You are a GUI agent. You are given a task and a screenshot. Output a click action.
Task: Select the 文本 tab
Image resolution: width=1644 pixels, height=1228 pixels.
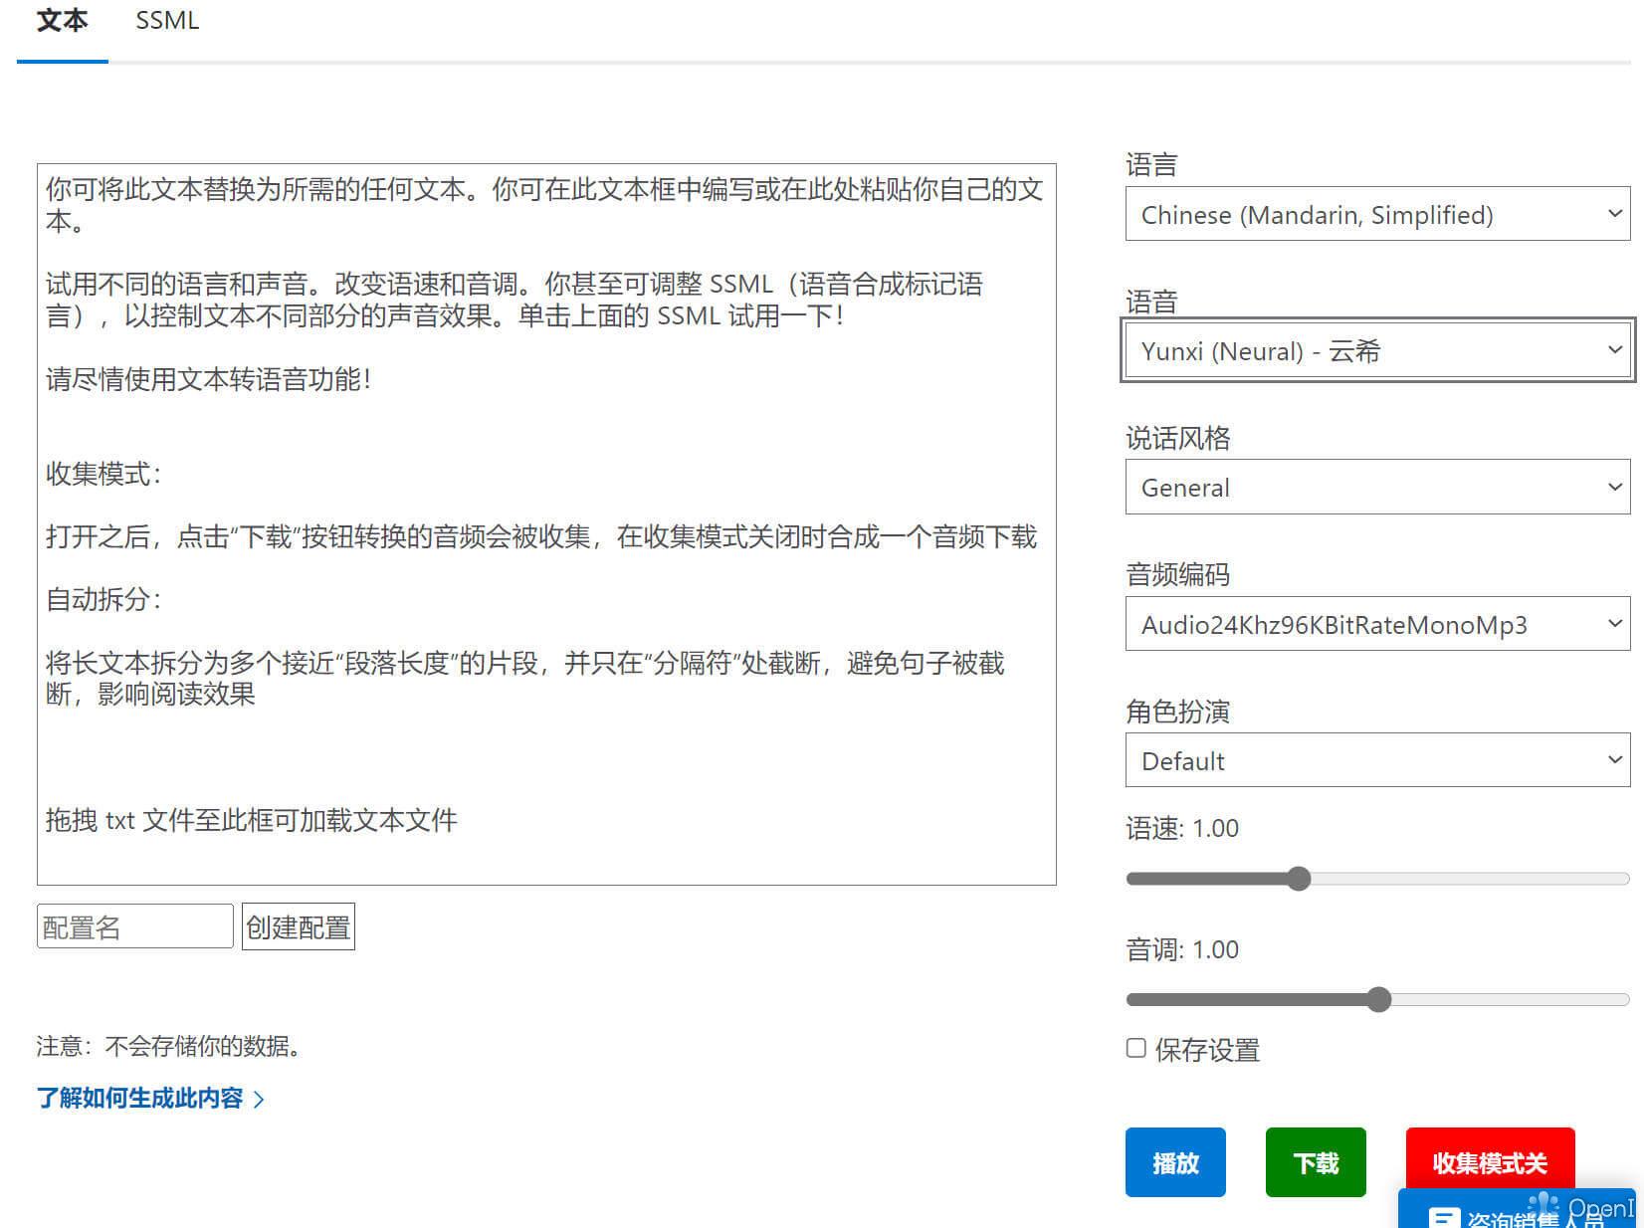point(62,20)
